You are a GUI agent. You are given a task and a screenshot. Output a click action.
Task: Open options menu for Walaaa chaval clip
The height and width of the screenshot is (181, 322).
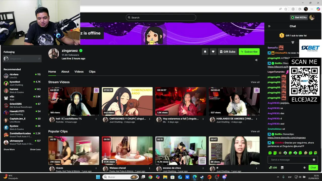pyautogui.click(x=149, y=168)
